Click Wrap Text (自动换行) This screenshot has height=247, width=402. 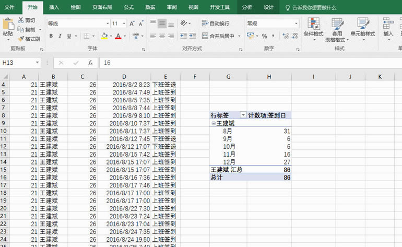tap(215, 23)
